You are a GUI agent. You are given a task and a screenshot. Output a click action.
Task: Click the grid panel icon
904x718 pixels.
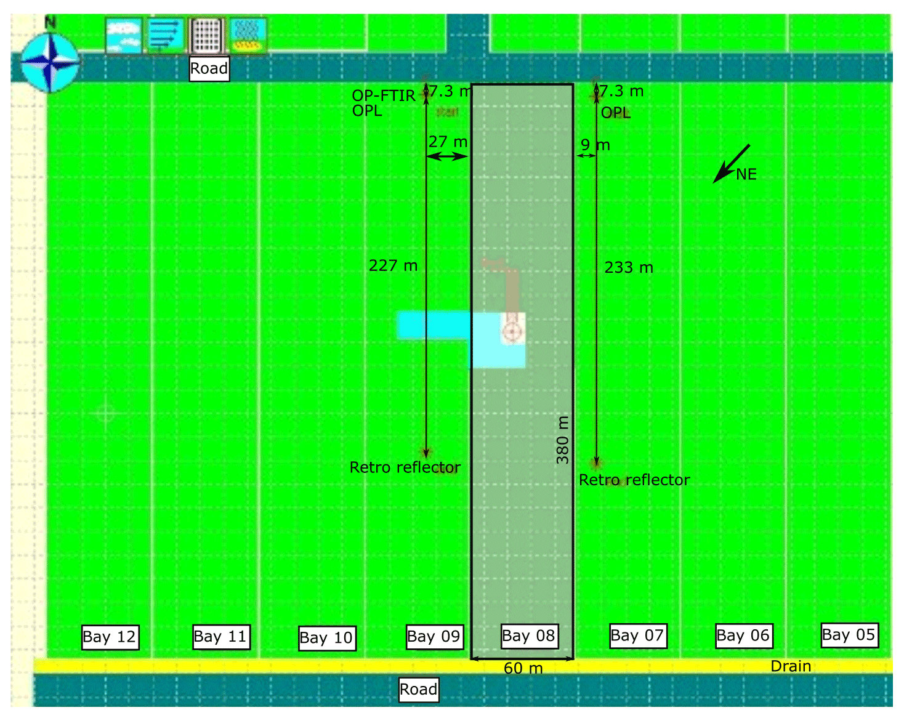pyautogui.click(x=206, y=36)
